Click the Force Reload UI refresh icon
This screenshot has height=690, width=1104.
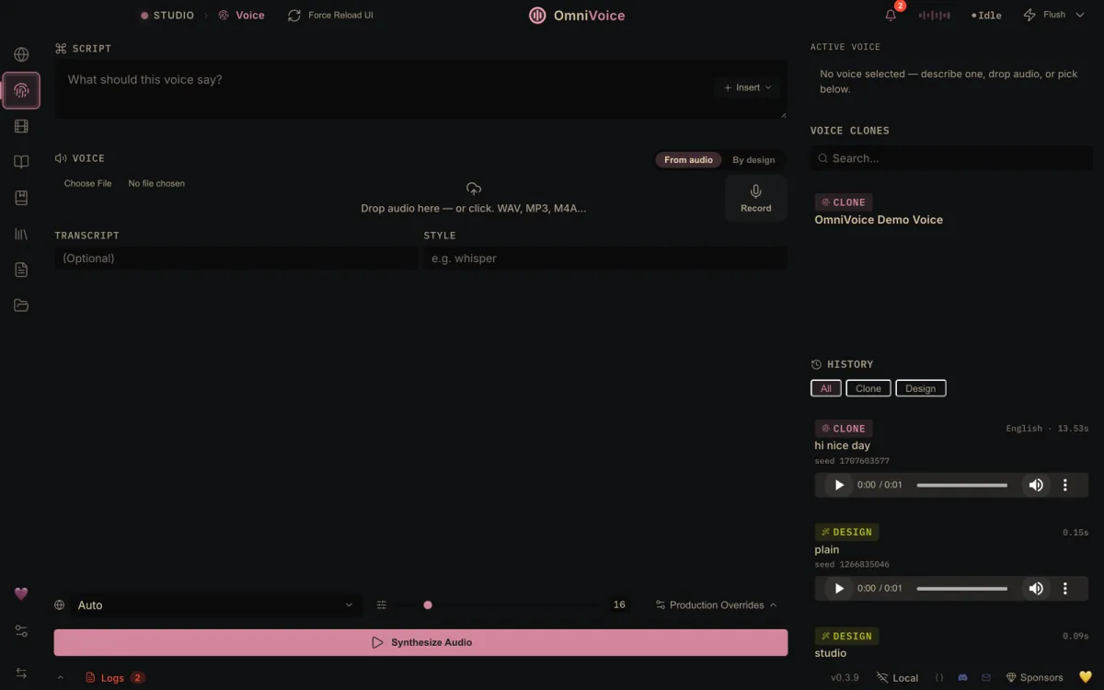pos(294,15)
